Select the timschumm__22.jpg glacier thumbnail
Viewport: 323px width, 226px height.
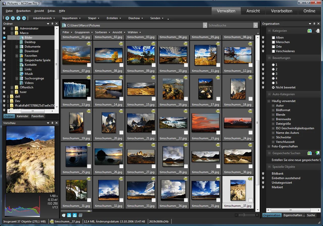(173, 123)
